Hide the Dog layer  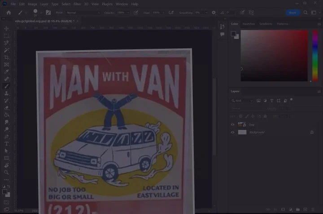[x=232, y=124]
